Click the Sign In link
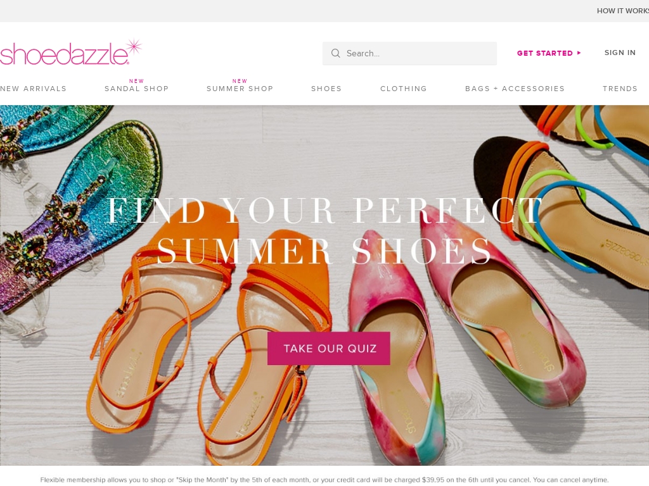 coord(620,53)
